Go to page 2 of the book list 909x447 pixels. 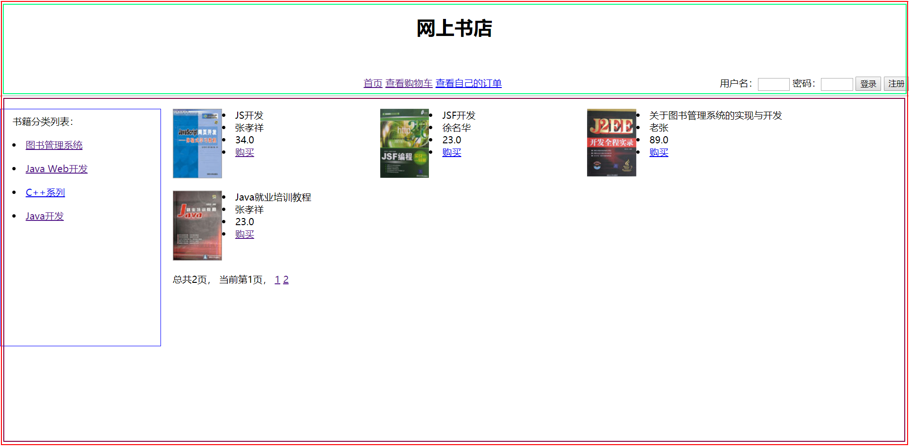coord(286,280)
